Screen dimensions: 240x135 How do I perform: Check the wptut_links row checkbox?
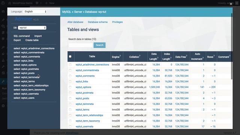70,81
